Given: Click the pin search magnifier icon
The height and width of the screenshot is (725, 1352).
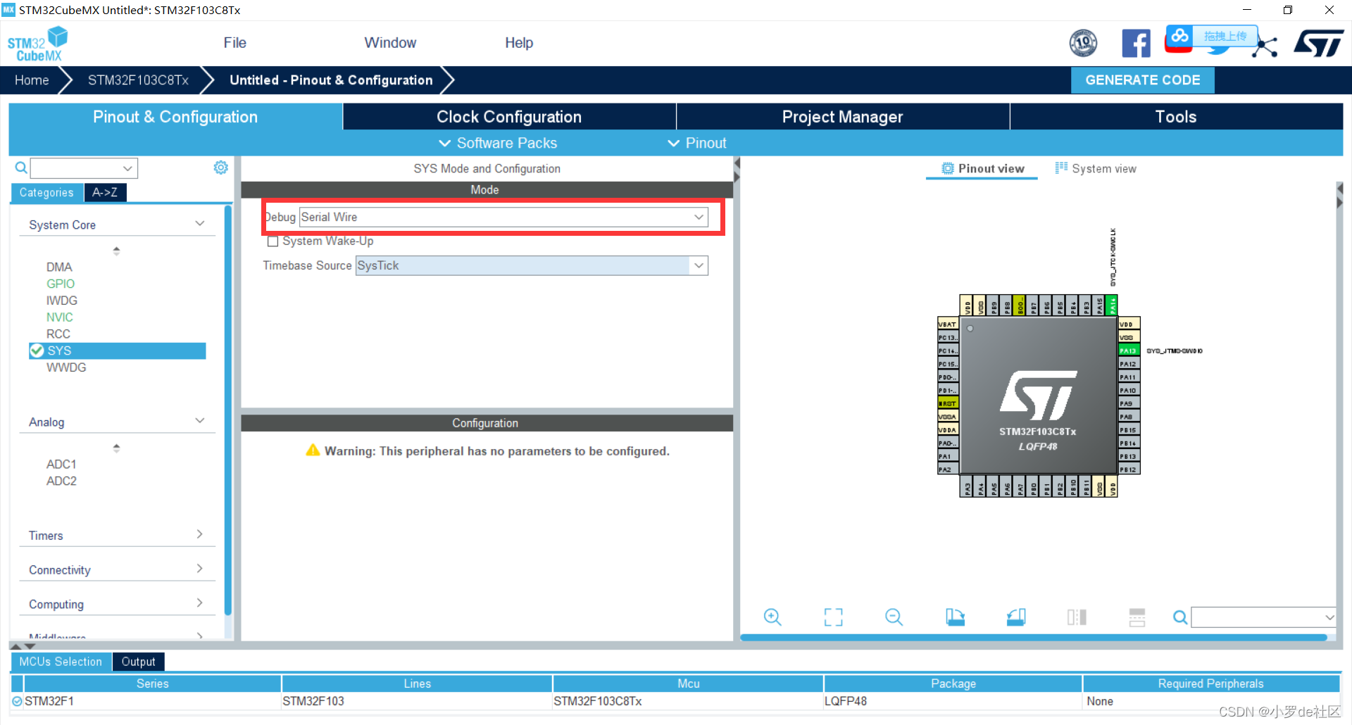Looking at the screenshot, I should click(1180, 617).
